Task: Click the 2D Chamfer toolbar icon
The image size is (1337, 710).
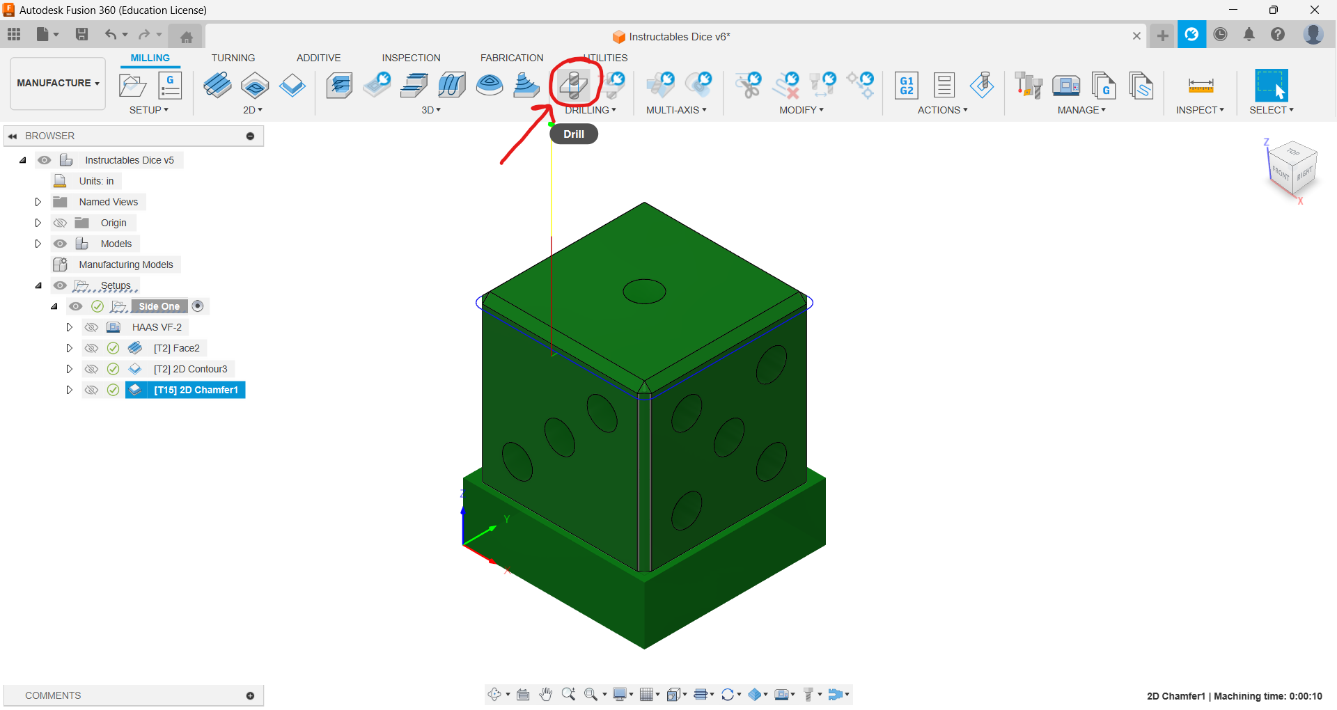Action: coord(292,85)
